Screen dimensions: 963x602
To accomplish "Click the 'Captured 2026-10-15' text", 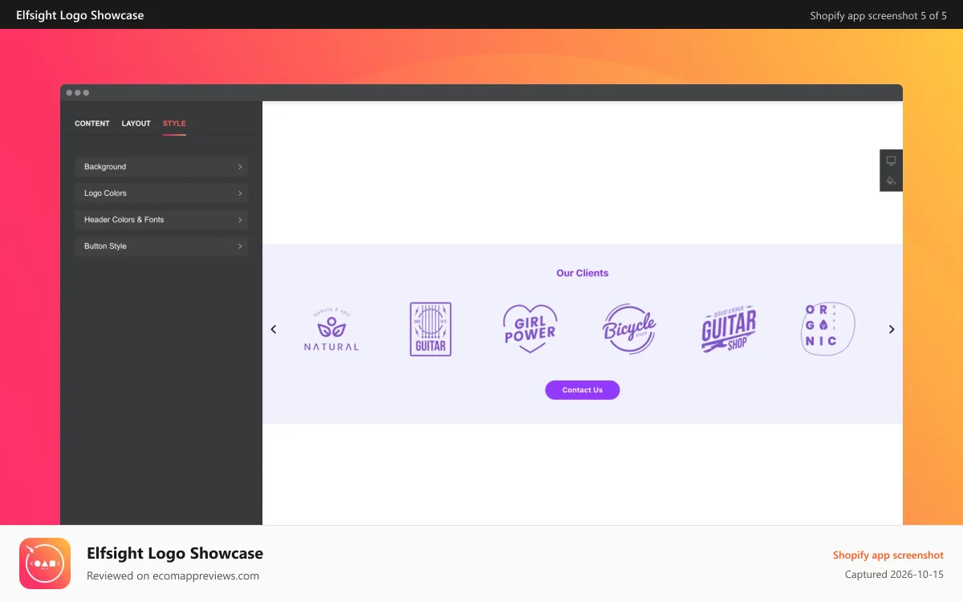I will click(x=894, y=575).
